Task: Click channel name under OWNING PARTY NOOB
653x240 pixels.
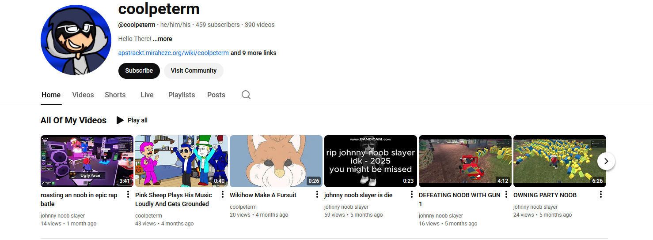Action: tap(535, 207)
